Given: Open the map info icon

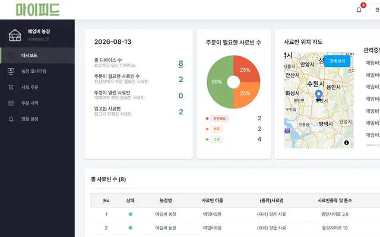Looking at the screenshot, I should [x=347, y=143].
